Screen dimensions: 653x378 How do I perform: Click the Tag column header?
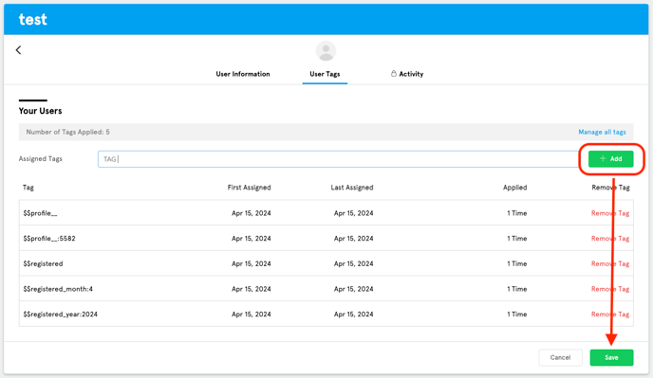click(28, 188)
